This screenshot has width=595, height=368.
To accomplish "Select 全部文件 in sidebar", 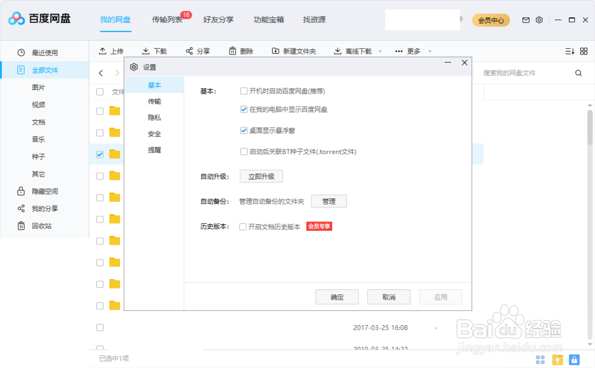I will click(45, 70).
